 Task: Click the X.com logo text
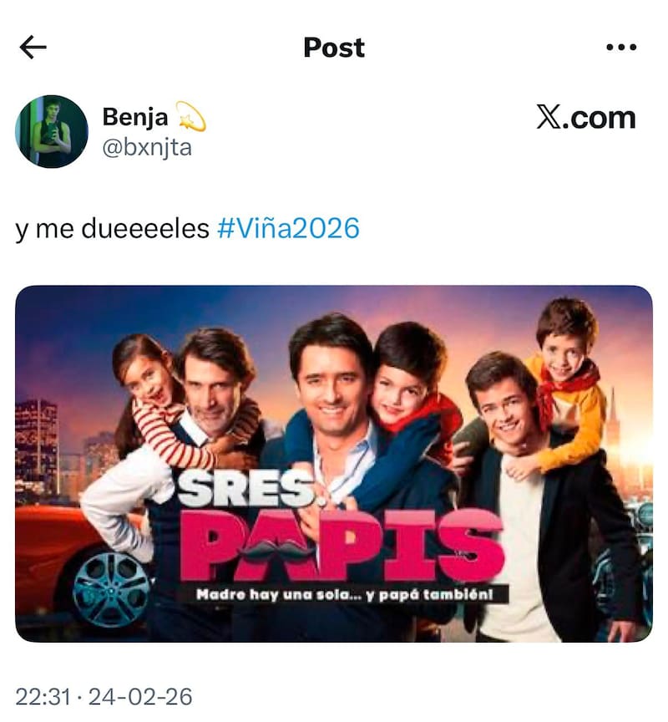click(586, 118)
